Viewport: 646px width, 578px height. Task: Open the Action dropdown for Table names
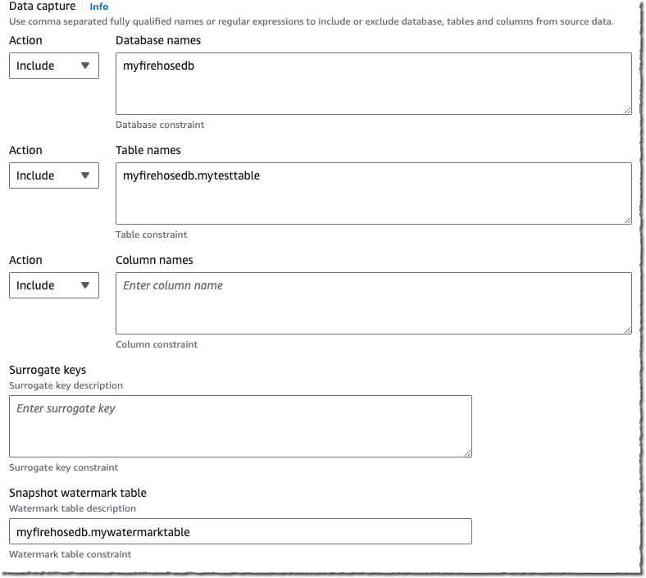point(54,175)
